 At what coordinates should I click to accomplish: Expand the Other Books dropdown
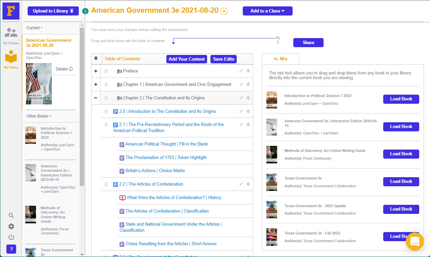click(39, 116)
